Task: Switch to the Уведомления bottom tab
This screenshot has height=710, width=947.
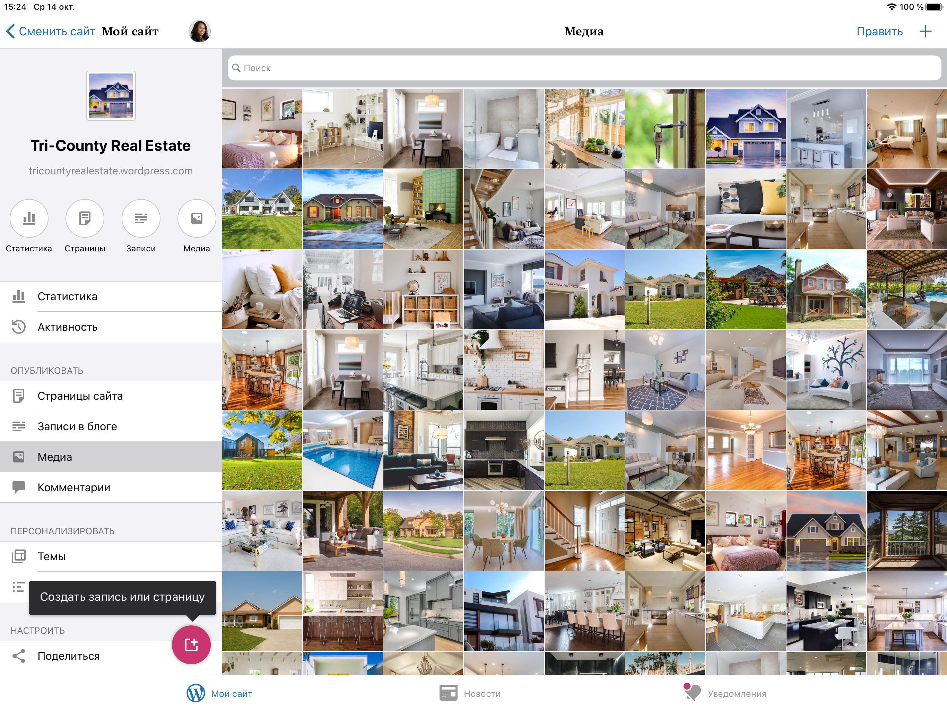Action: (x=725, y=692)
